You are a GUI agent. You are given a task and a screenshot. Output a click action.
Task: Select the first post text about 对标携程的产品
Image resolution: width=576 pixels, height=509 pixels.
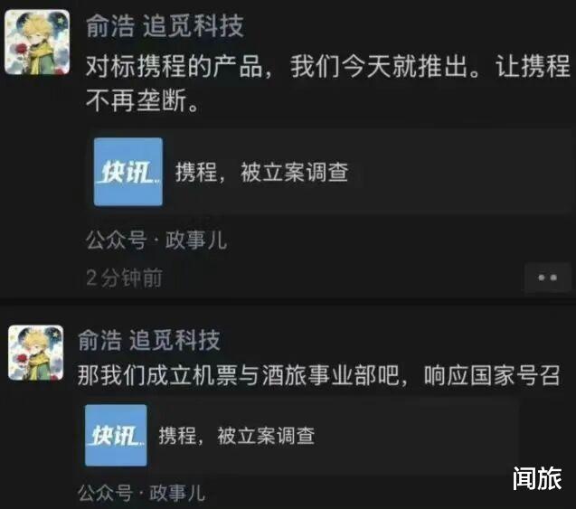pos(327,83)
